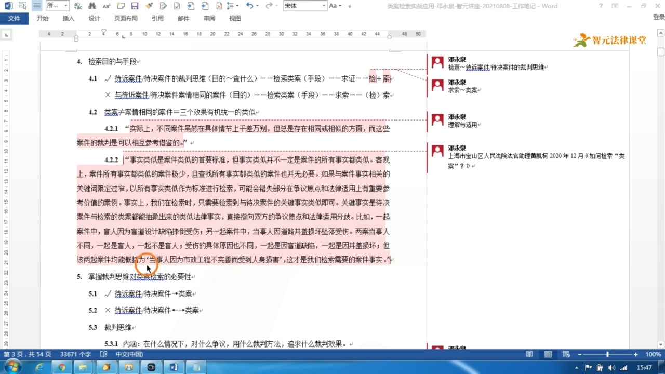The image size is (665, 374).
Task: Switch to the 插入 ribbon tab
Action: click(69, 18)
